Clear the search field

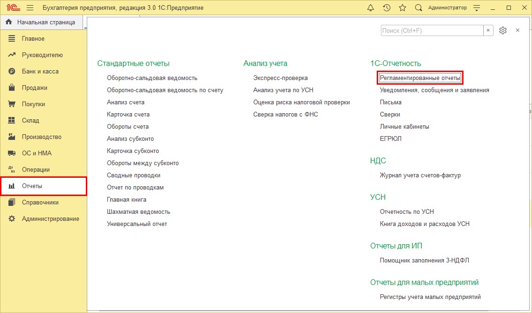coord(488,30)
